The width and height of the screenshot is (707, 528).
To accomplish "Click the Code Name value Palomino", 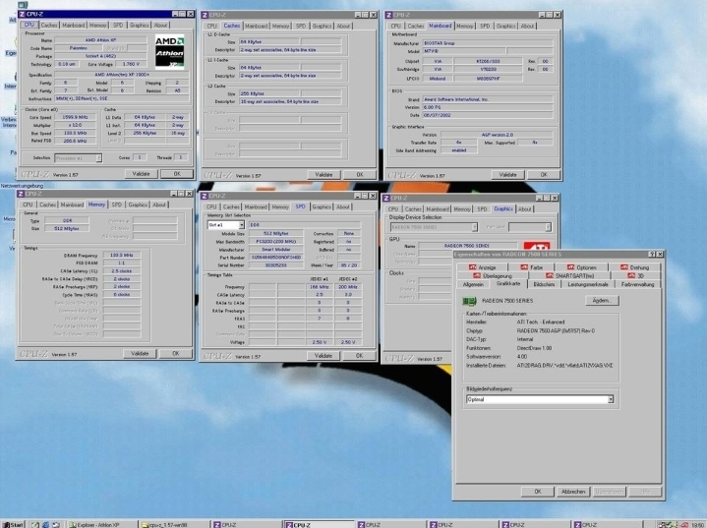I will click(x=78, y=48).
